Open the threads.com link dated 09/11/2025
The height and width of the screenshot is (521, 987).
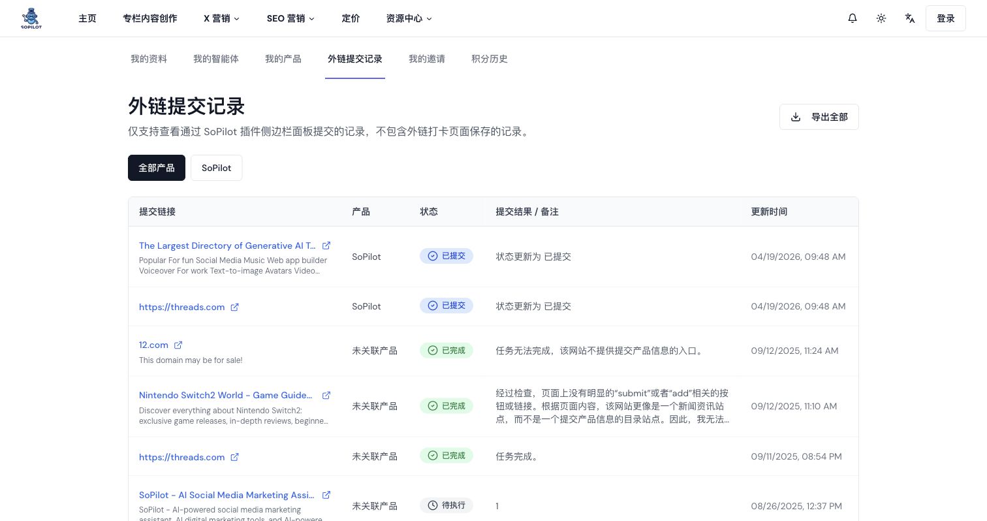pos(182,457)
